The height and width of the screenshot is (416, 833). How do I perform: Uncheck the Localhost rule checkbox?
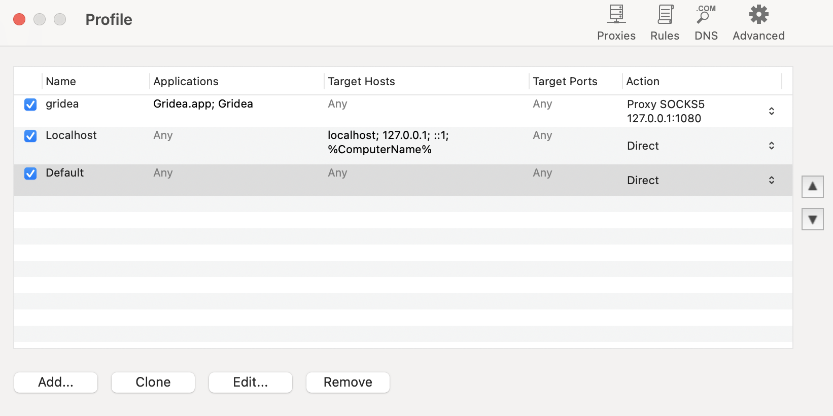[30, 136]
